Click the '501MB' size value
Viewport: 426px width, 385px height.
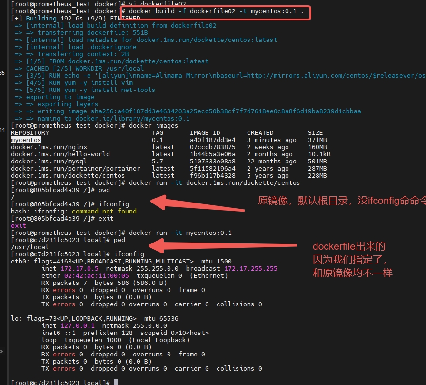(x=317, y=162)
